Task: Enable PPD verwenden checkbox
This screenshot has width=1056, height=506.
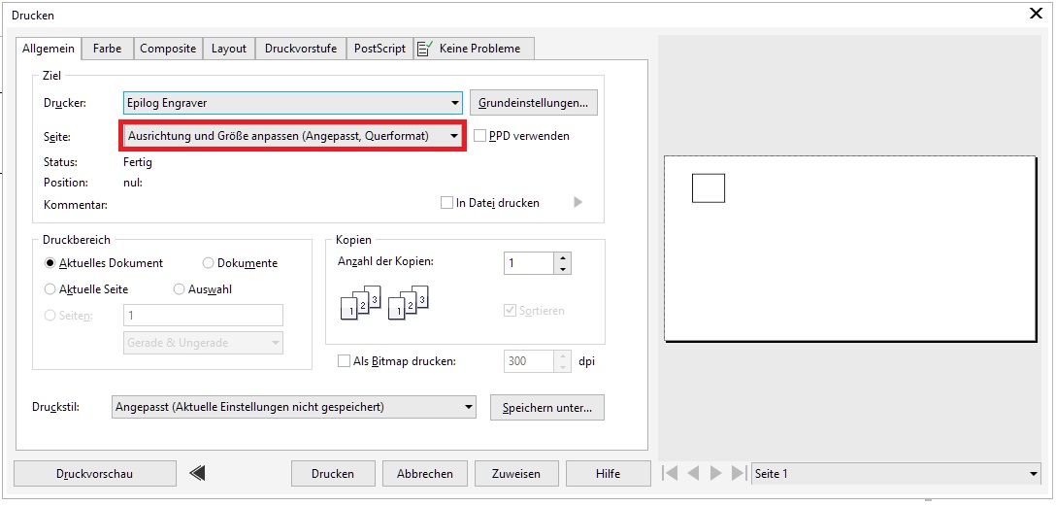Action: pos(479,135)
